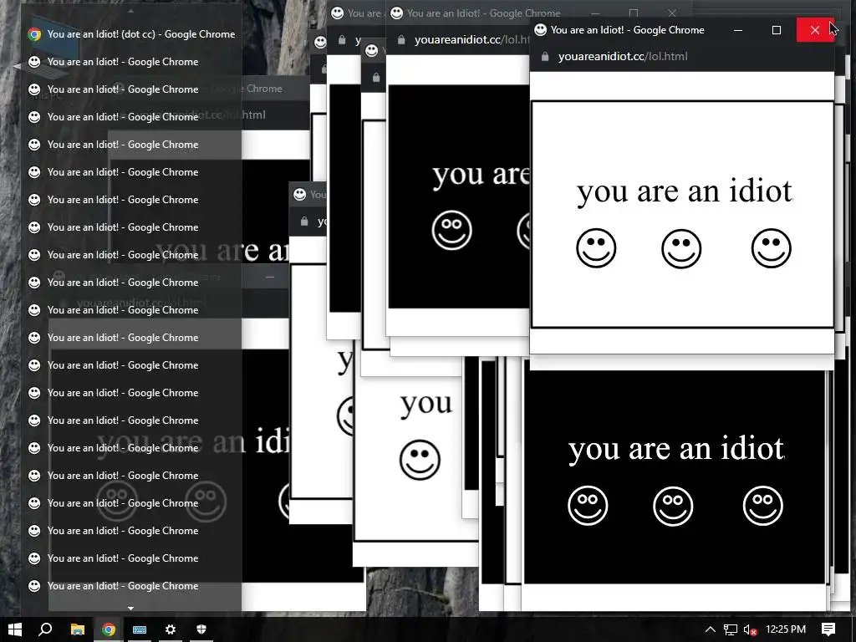This screenshot has width=856, height=642.
Task: Open the taskbar search magnifier
Action: (x=45, y=629)
